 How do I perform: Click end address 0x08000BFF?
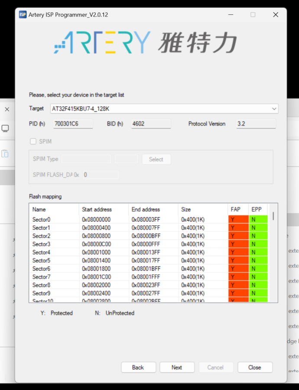coord(146,236)
